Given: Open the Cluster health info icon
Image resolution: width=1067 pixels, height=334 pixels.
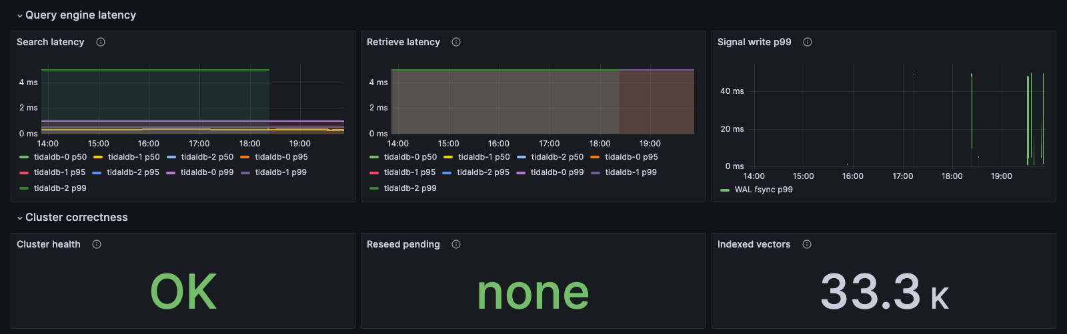Looking at the screenshot, I should [x=97, y=244].
